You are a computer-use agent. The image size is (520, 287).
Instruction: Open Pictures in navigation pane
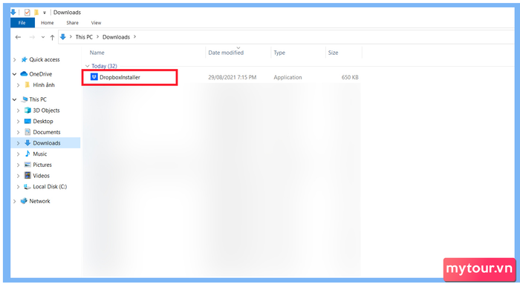click(42, 165)
